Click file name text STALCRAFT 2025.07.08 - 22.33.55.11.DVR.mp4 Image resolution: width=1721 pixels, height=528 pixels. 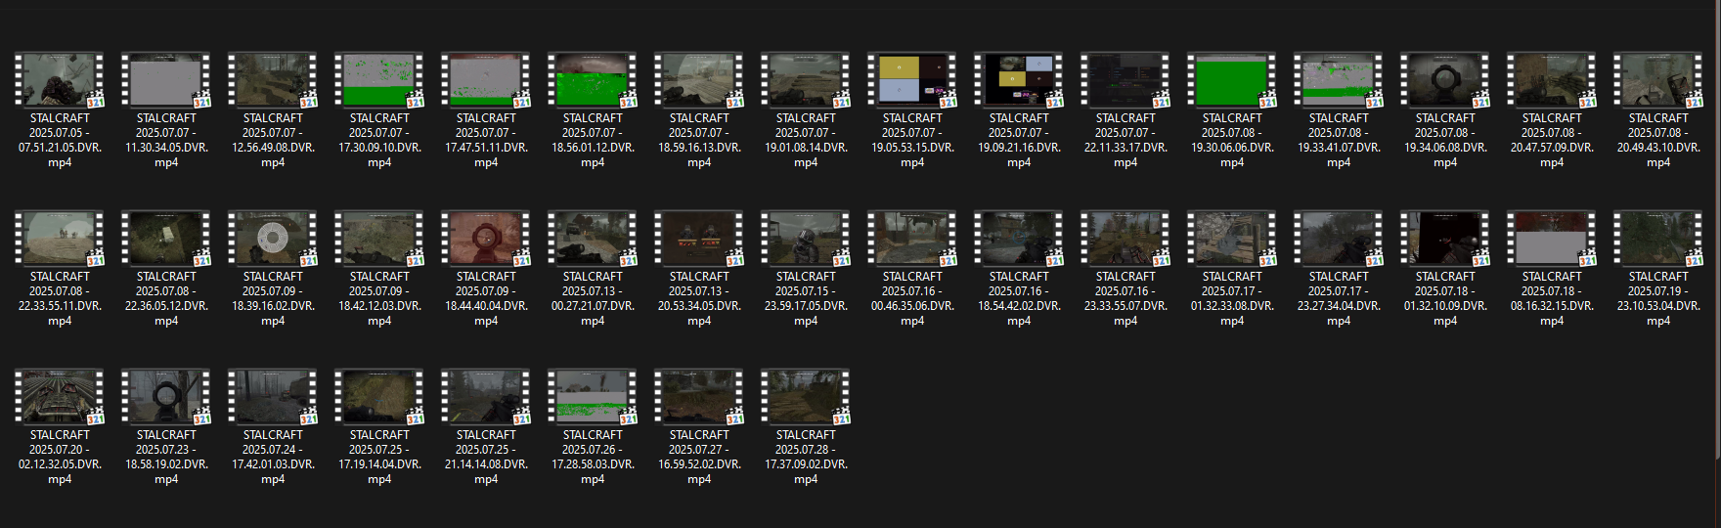(60, 298)
